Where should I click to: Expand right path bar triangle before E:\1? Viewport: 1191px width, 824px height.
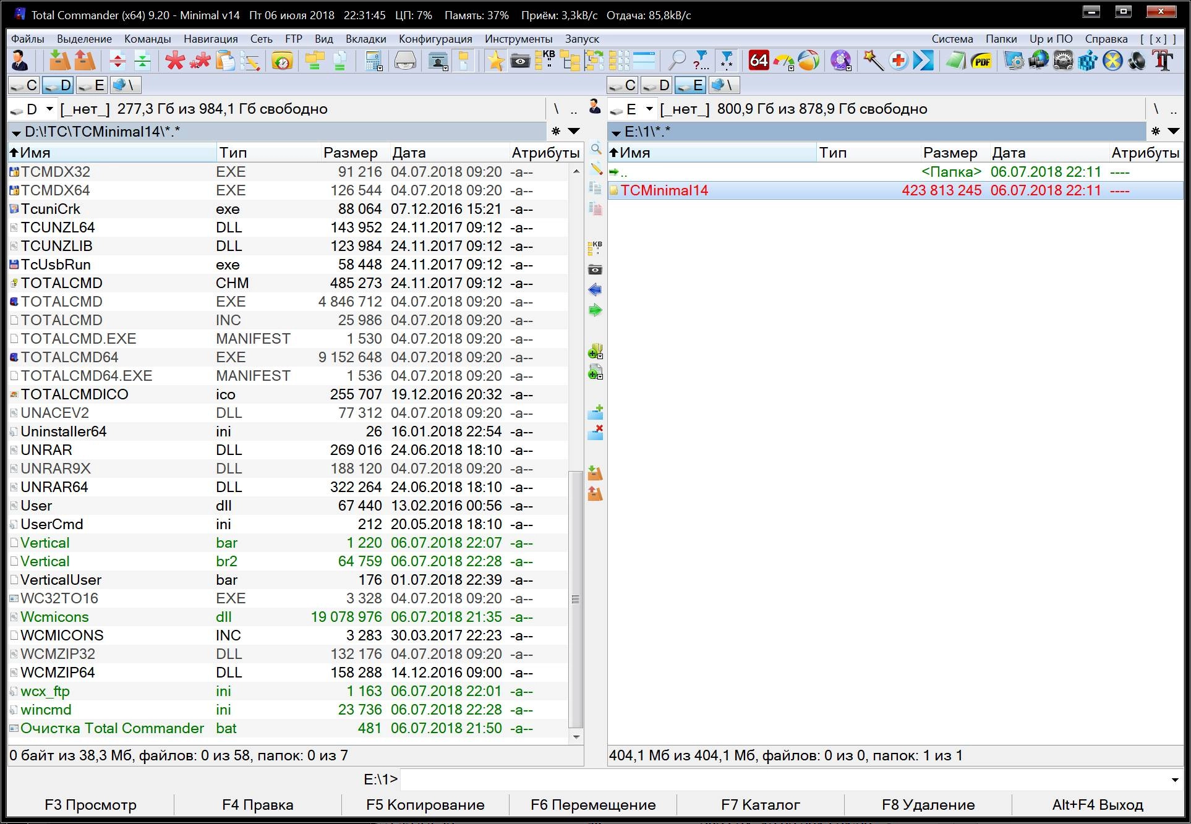(615, 132)
